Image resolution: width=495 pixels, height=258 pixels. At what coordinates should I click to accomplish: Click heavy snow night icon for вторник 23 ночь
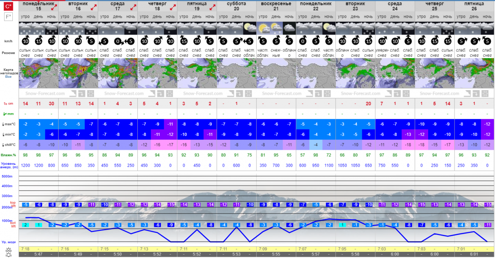click(368, 28)
